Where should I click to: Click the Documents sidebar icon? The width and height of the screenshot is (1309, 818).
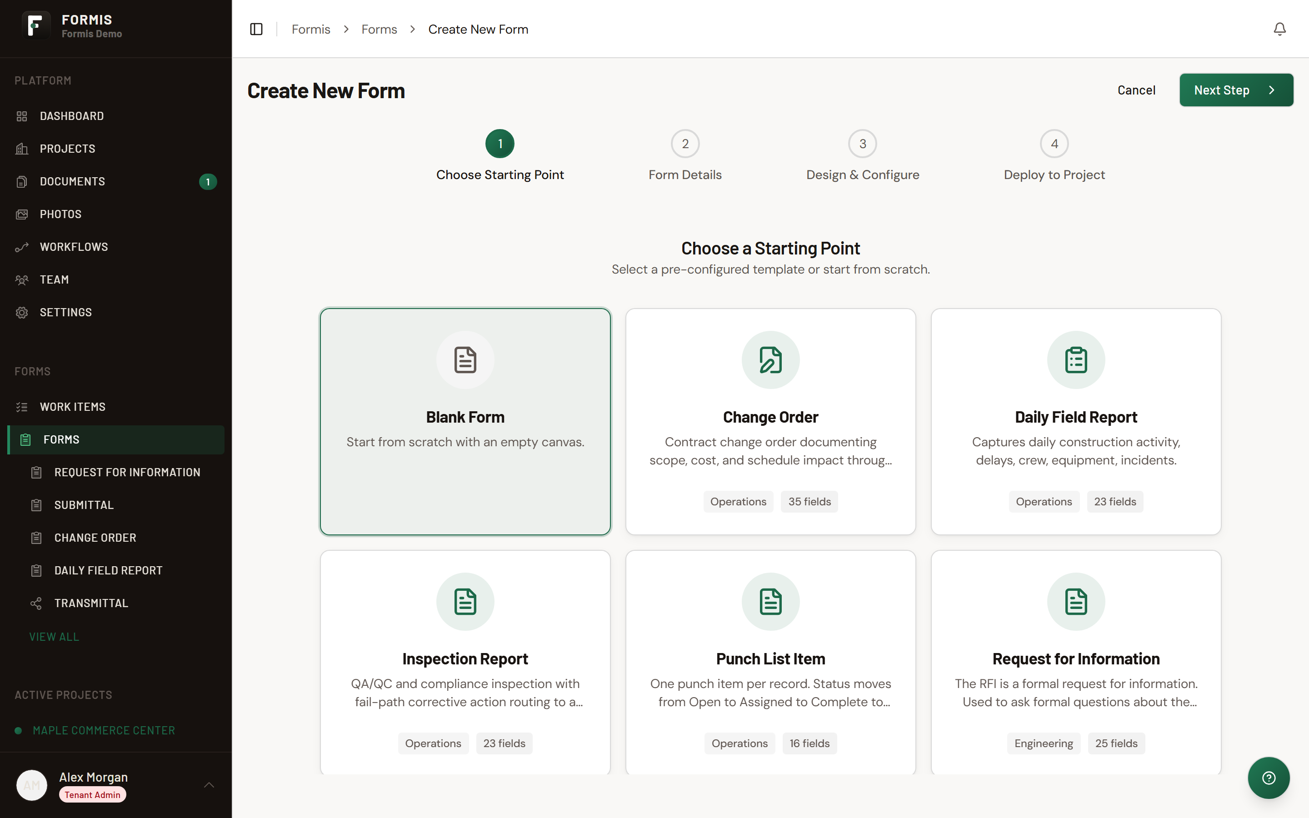[22, 182]
